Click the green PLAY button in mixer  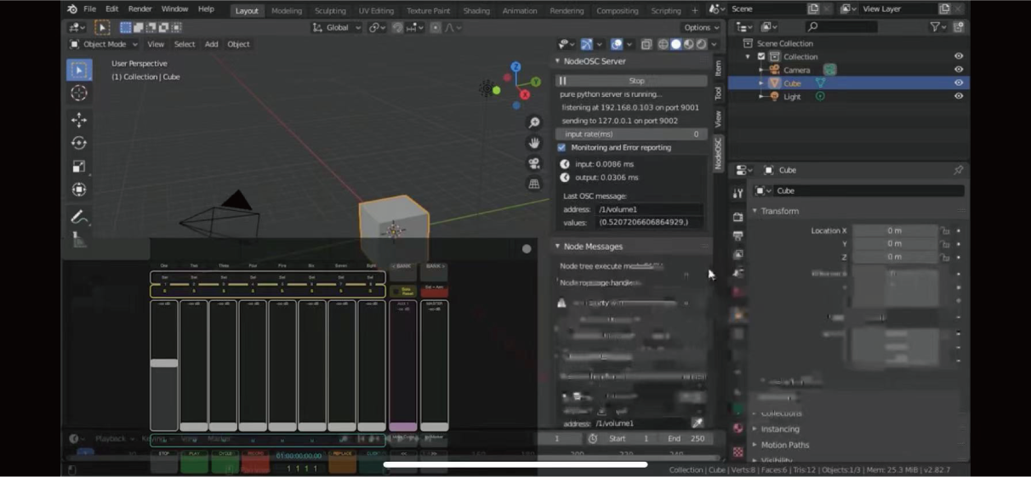click(x=194, y=460)
